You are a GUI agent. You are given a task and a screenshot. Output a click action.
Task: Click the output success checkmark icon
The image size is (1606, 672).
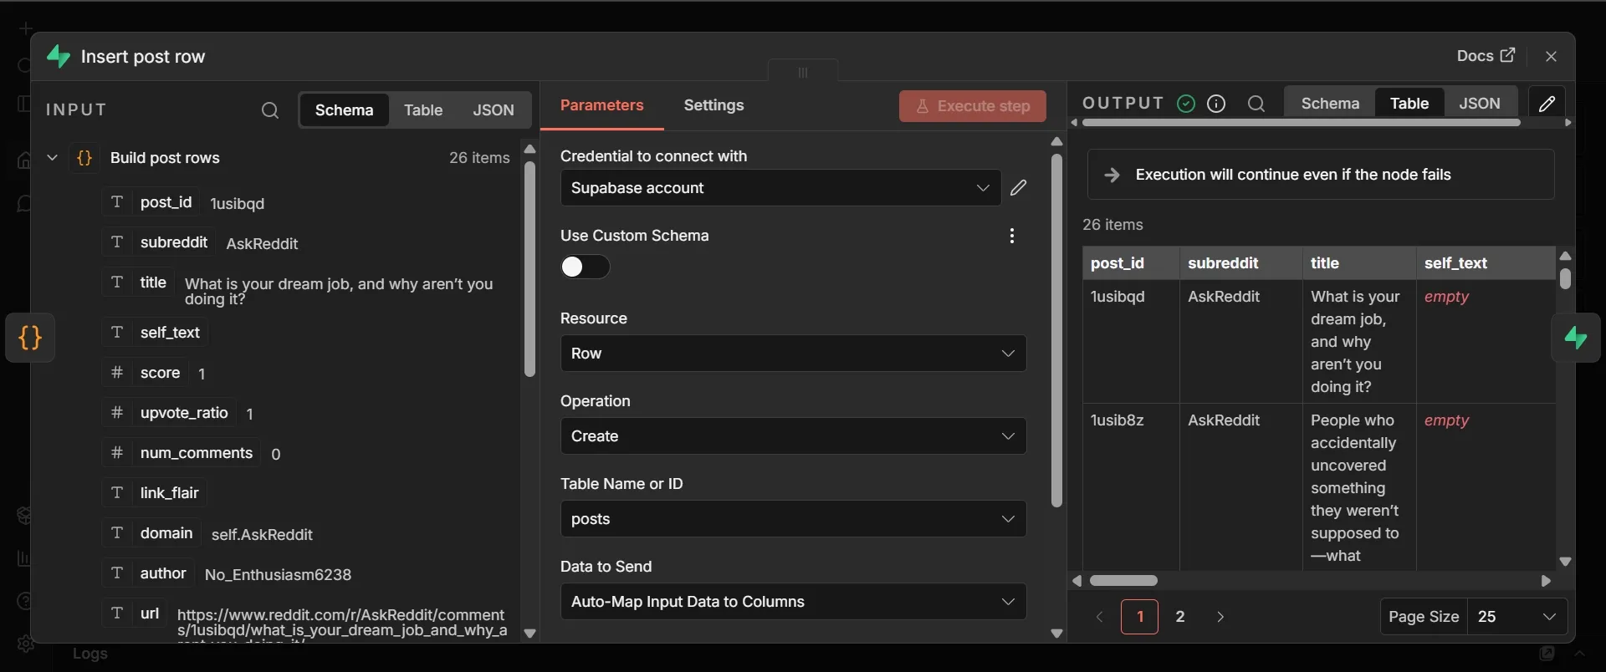(x=1186, y=104)
